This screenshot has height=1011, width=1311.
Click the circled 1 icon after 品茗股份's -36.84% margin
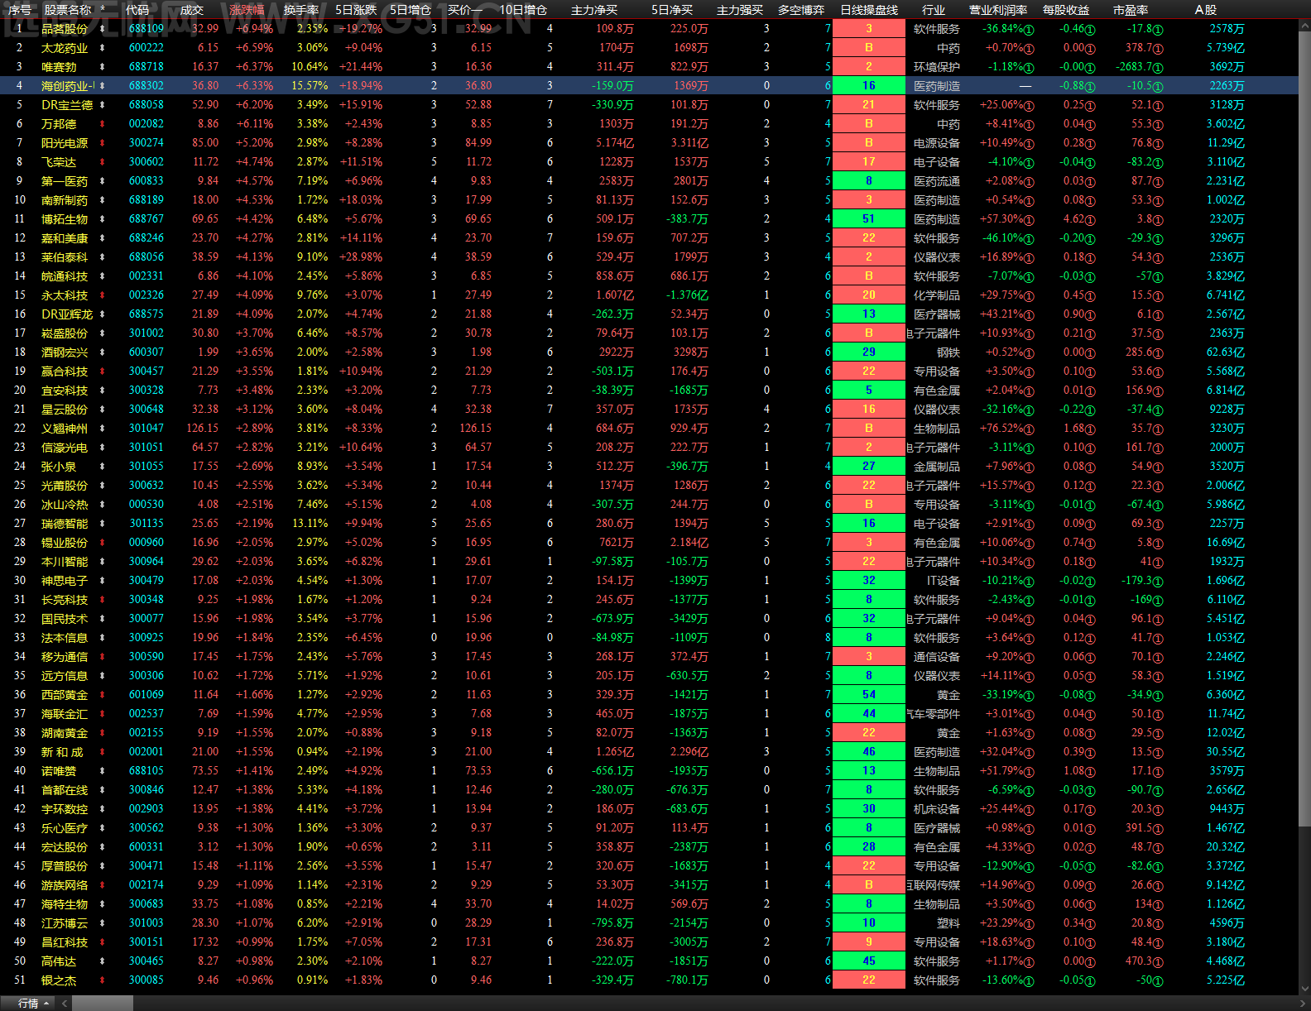click(x=1029, y=29)
